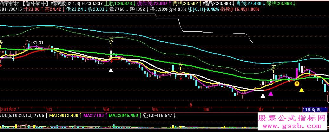Click the red arrow below the April 买1 candle
Viewport: 329px width, 132px height.
coord(111,61)
